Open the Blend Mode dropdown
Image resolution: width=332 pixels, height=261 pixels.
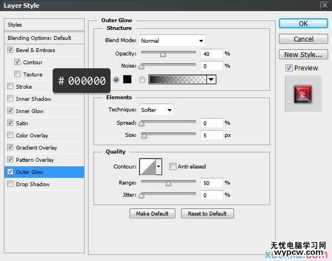tap(172, 40)
